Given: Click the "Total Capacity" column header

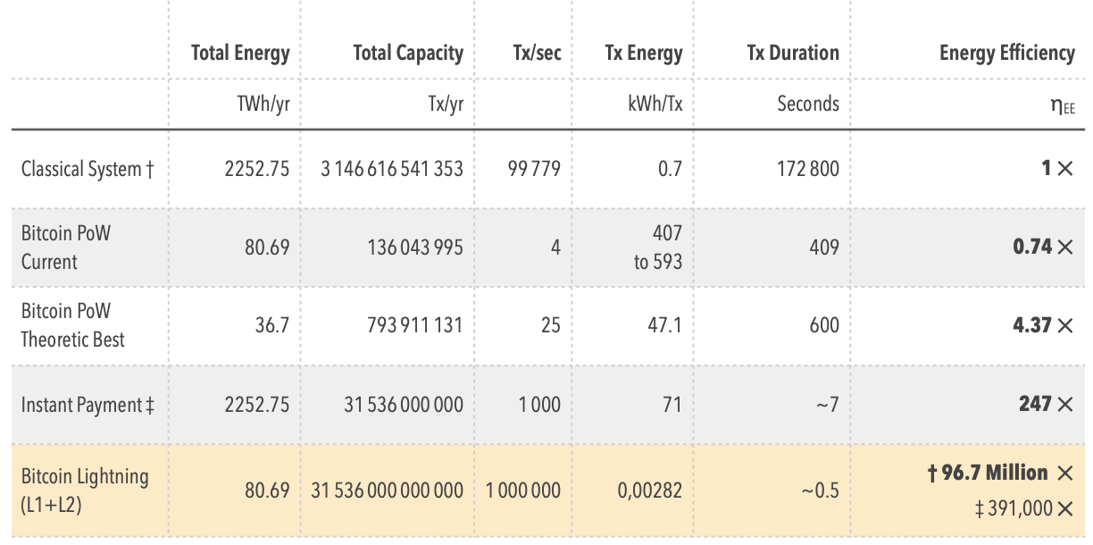Looking at the screenshot, I should tap(408, 54).
